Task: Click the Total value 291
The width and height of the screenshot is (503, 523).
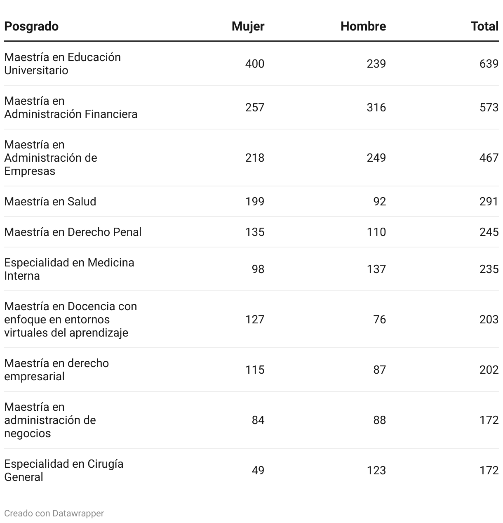Action: tap(489, 201)
